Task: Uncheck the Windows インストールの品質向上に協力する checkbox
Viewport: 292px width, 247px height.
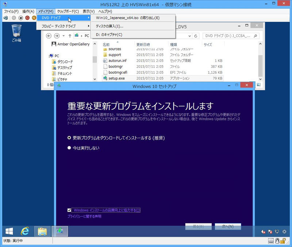Action: coord(69,210)
